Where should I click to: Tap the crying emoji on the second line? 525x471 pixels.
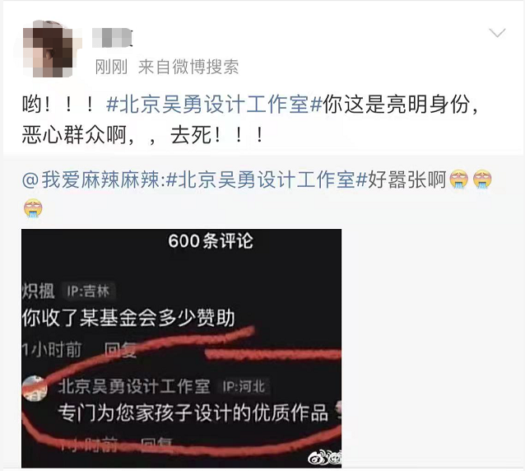pos(33,208)
